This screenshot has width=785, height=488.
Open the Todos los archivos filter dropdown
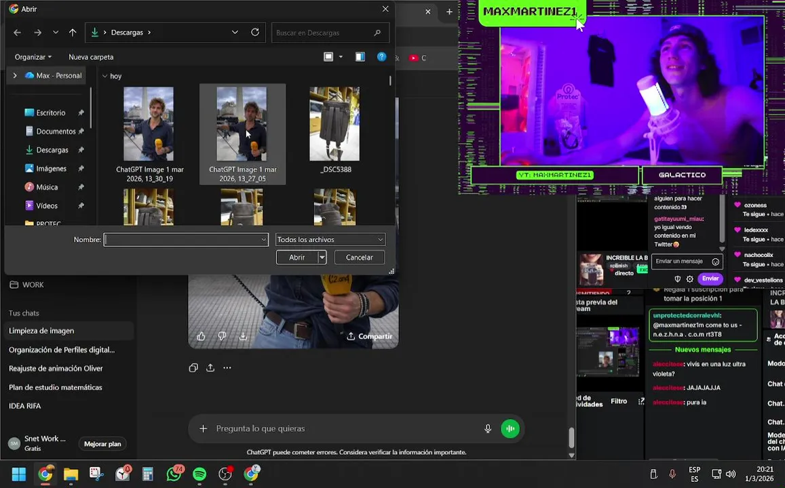point(330,239)
